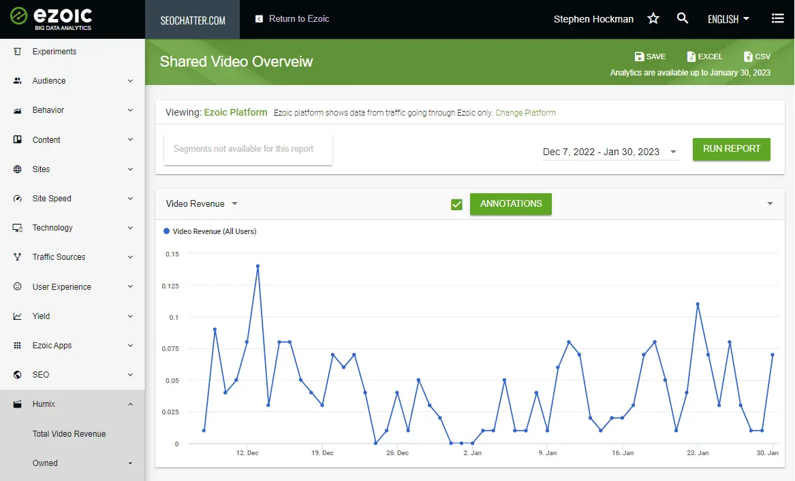Screen dimensions: 795x481
Task: Click the CSV export file icon
Action: 748,56
